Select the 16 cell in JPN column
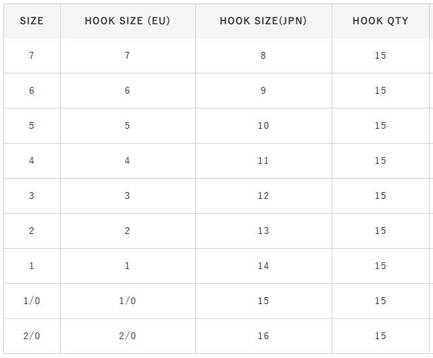Screen dimensions: 433x358 tap(263, 336)
